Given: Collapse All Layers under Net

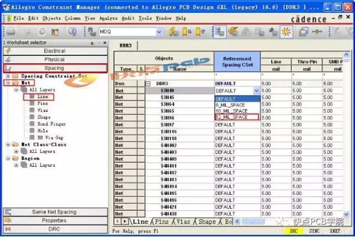Looking at the screenshot, I should (x=16, y=90).
